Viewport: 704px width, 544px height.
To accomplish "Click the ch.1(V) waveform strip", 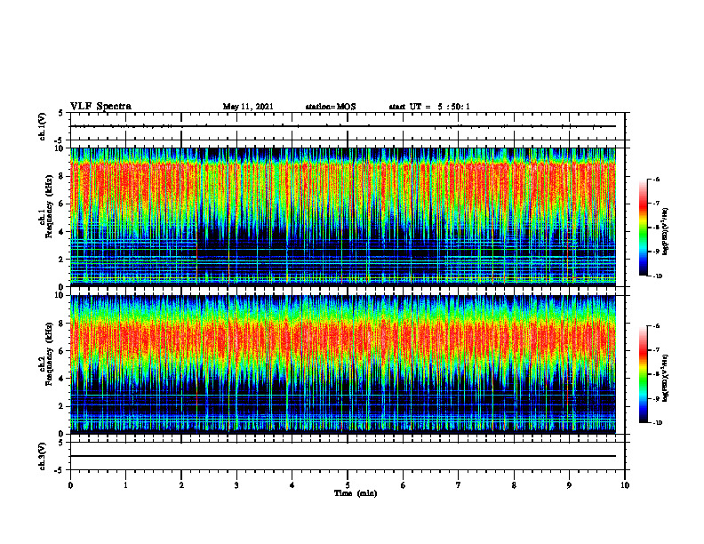I will 348,126.
